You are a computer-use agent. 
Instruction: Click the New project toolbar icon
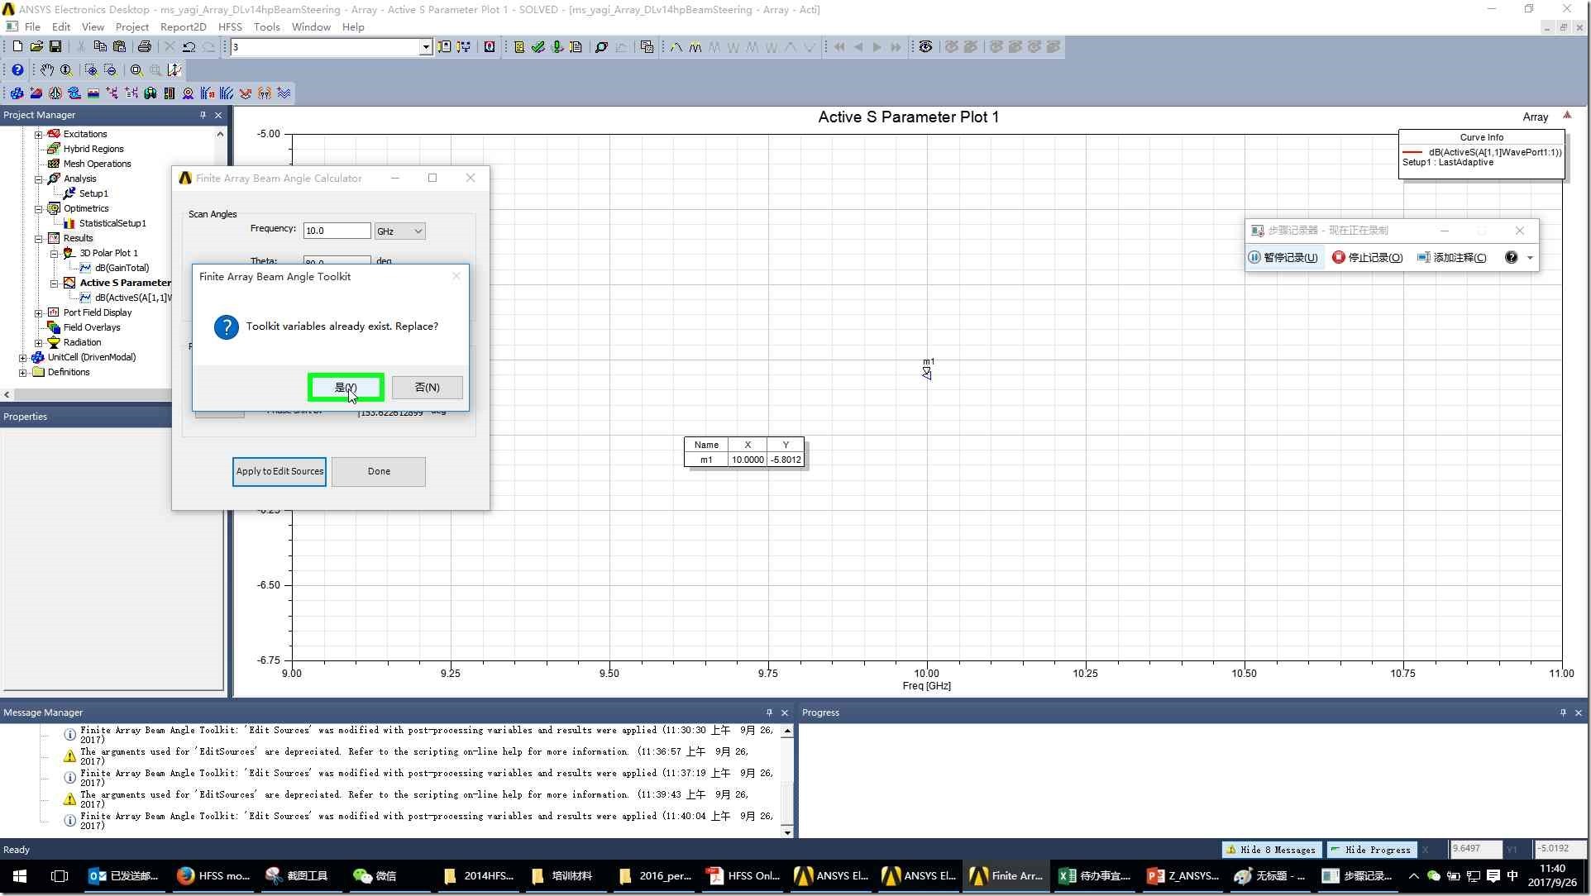click(x=17, y=47)
